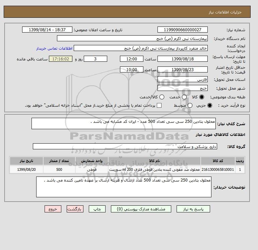Click product code 2161300065810001 cell

pyautogui.click(x=218, y=169)
